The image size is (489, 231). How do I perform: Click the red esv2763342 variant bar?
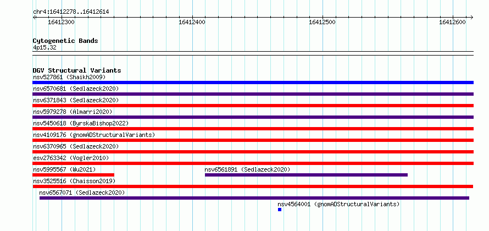coord(253,163)
